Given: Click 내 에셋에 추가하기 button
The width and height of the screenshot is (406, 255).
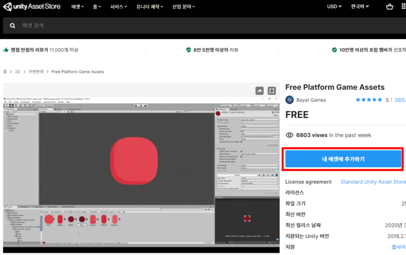Looking at the screenshot, I should tap(343, 159).
